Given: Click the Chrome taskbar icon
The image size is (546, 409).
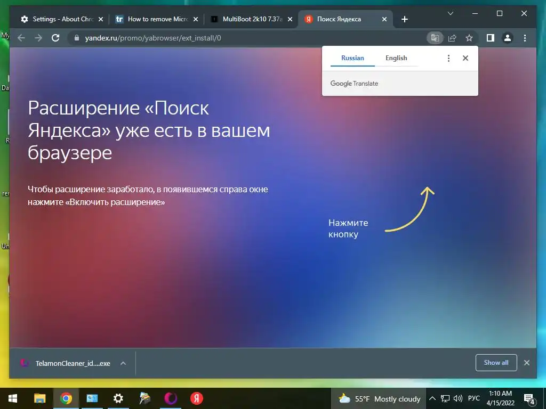Looking at the screenshot, I should pyautogui.click(x=66, y=398).
